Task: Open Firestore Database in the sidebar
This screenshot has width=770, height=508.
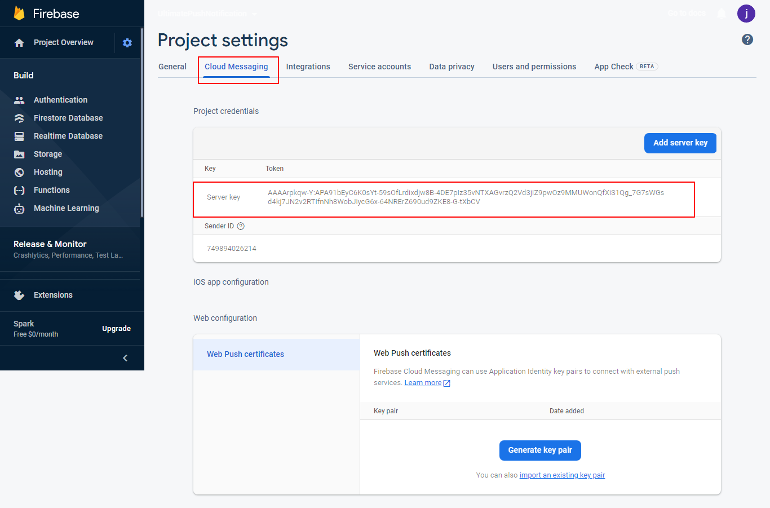Action: (x=68, y=118)
